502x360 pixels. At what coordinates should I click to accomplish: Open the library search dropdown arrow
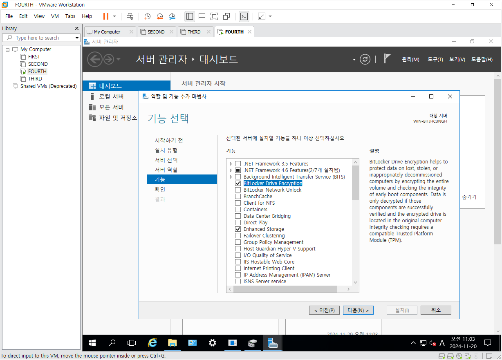click(77, 38)
